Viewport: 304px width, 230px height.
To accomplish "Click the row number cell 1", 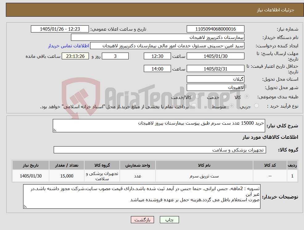I will coord(292,176).
